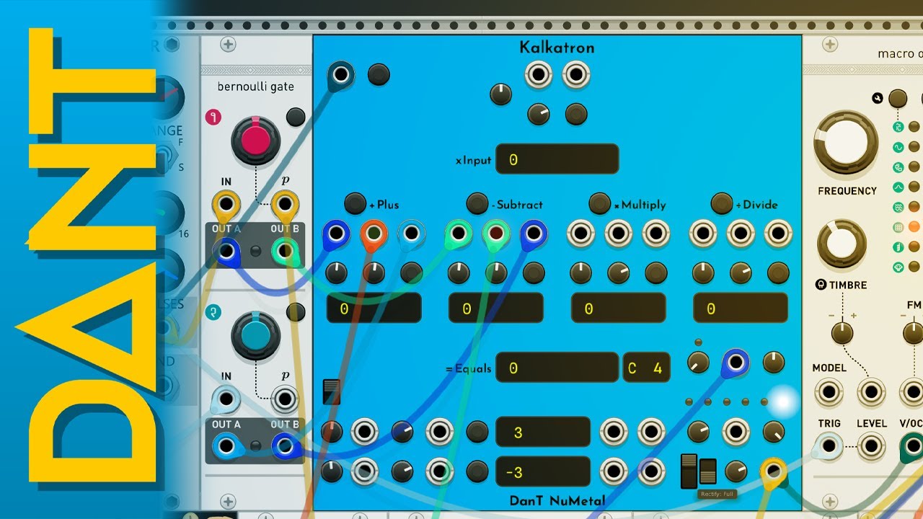Click the orange-cabled Plus input jack
The image size is (923, 519).
373,233
